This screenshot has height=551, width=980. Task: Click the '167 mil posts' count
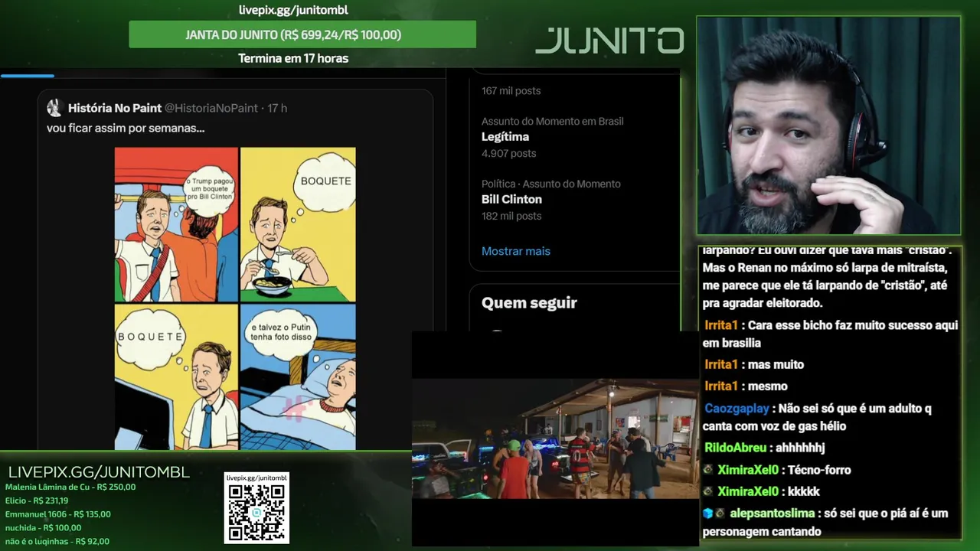[x=511, y=90]
